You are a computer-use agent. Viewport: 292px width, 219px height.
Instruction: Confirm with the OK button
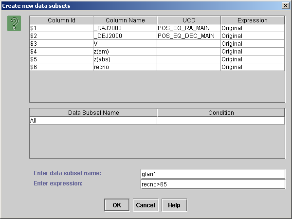click(117, 205)
